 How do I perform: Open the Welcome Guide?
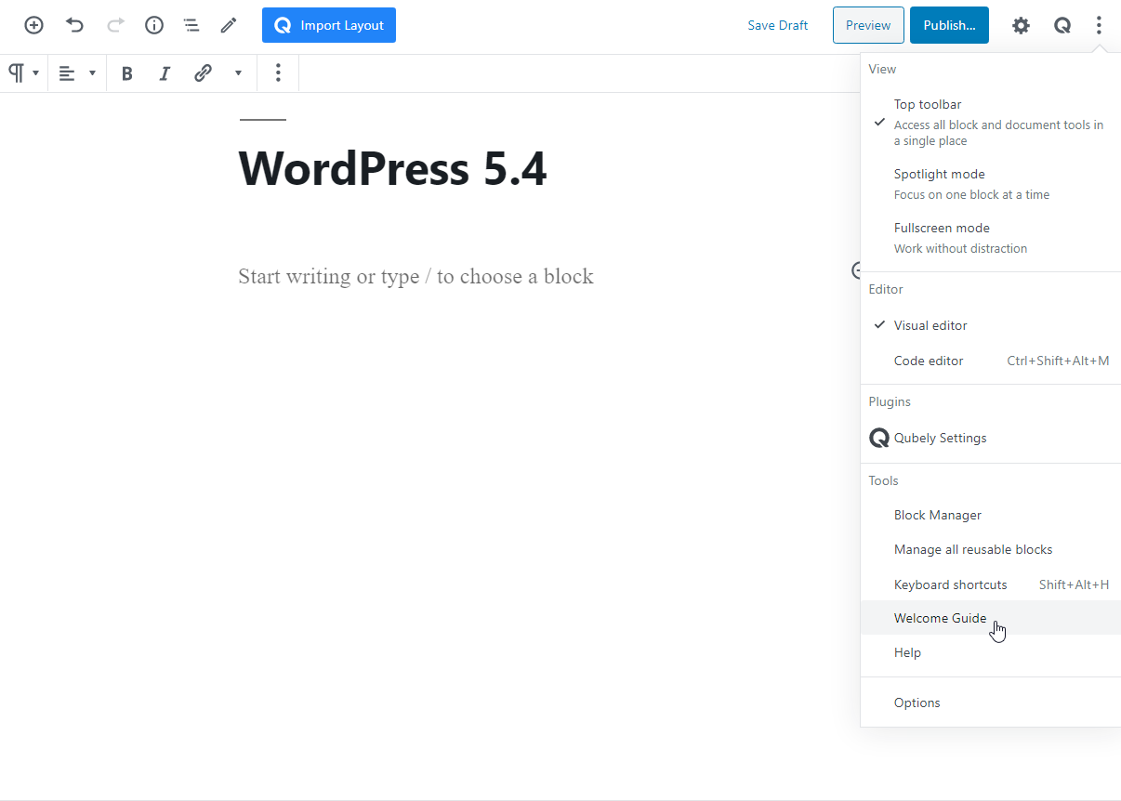point(991,618)
